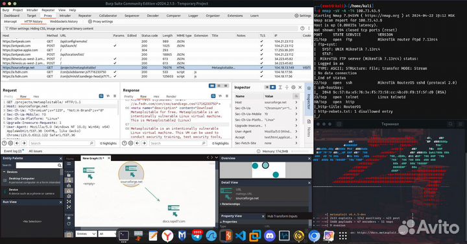
Task: Open Hub Transform Inputs tab
Action: tap(282, 216)
